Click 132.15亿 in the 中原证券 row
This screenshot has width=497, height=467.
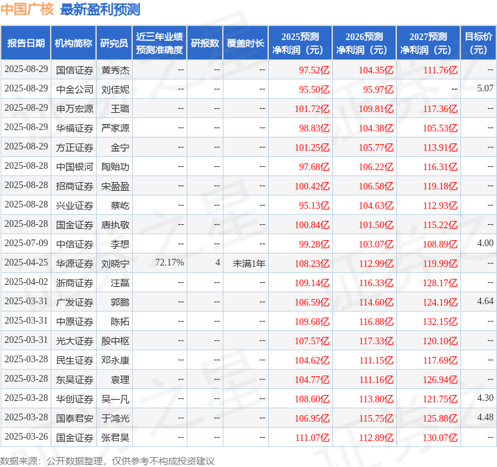click(440, 321)
